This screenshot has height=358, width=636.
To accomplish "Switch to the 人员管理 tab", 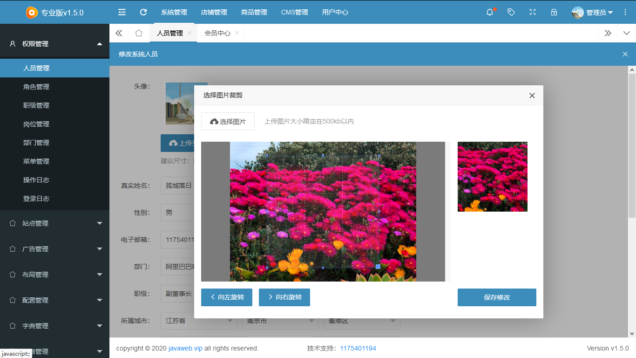I will point(170,33).
